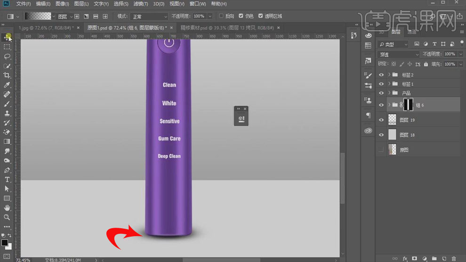Uncheck the 仿色 dither checkbox
Screen dimensions: 466x262
pyautogui.click(x=241, y=16)
